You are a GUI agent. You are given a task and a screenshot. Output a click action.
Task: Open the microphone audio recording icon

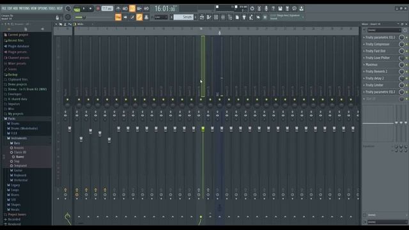coord(266,8)
